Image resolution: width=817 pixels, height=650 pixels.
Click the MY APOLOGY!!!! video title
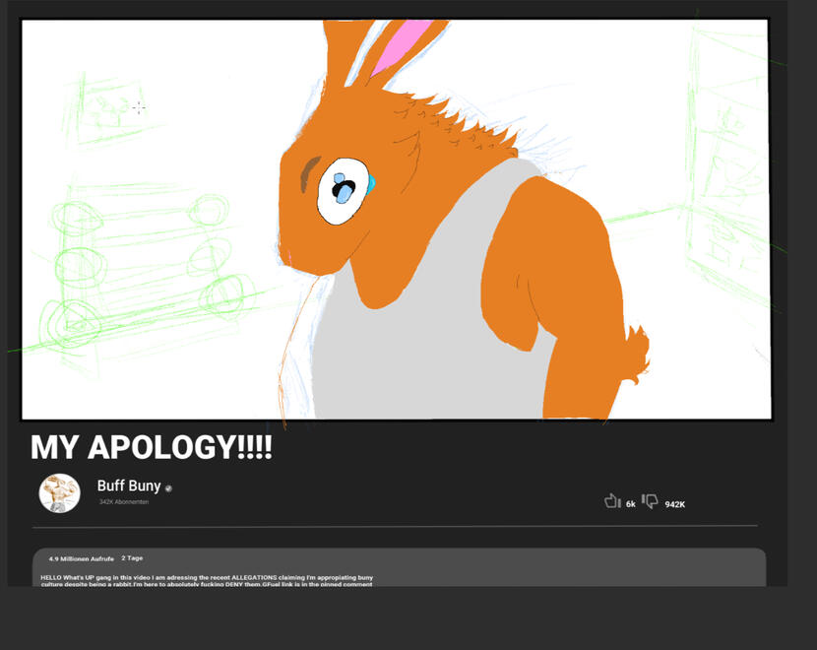(x=151, y=448)
